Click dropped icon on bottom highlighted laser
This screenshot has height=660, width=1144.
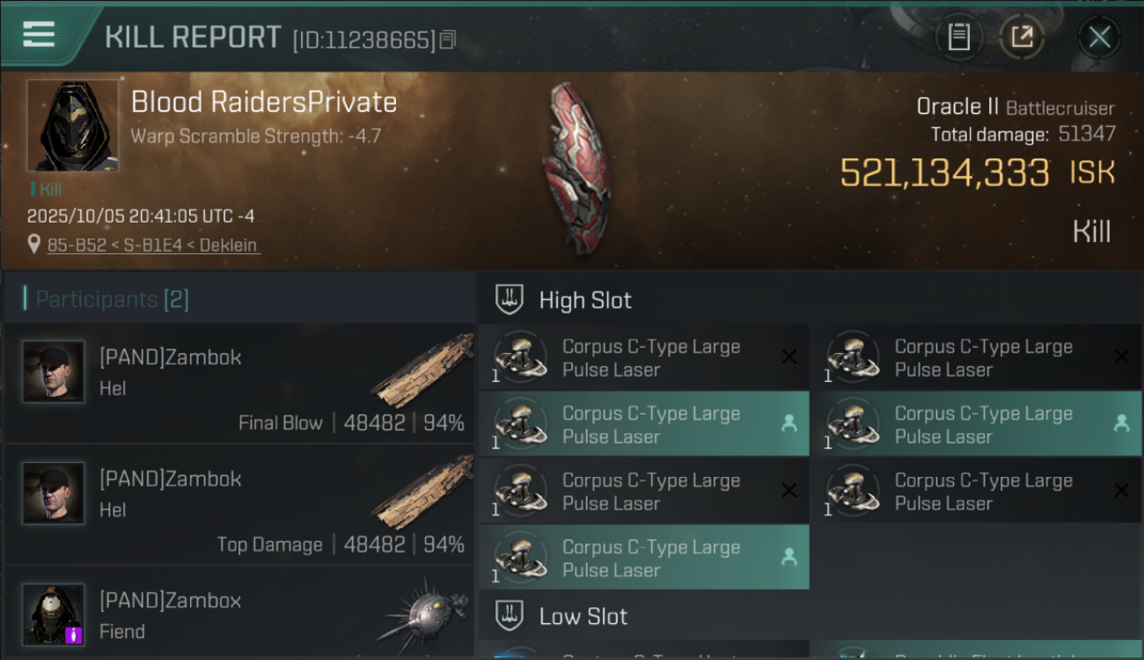click(x=788, y=557)
